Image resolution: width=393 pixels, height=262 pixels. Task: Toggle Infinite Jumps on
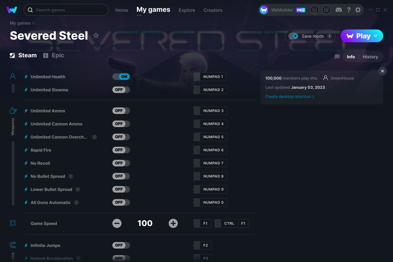point(121,245)
